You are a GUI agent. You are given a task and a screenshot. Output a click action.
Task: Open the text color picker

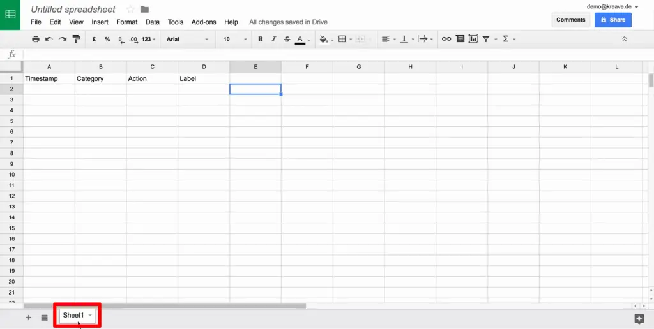tap(300, 40)
